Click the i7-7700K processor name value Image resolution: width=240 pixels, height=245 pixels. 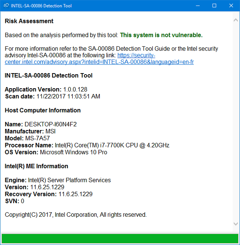click(112, 145)
